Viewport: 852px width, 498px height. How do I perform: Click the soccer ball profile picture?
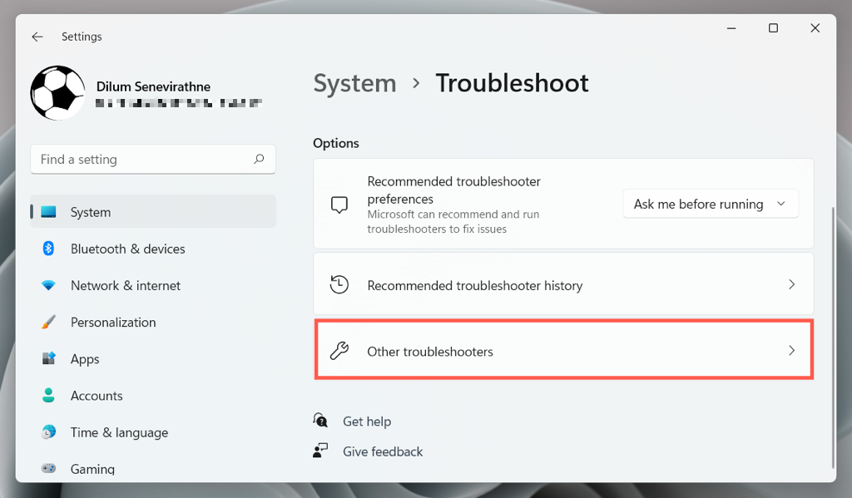click(57, 92)
